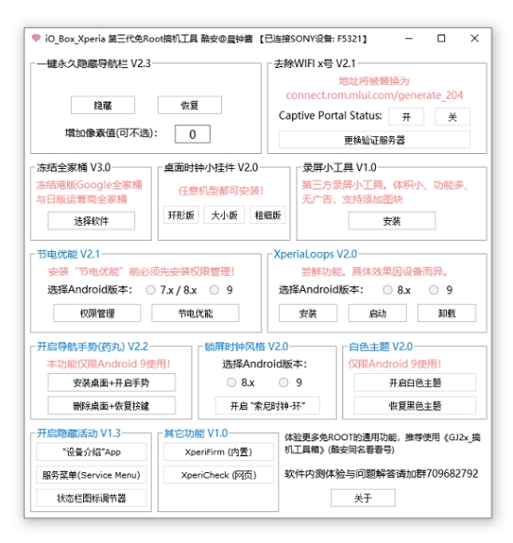
Task: Click the pink heart app icon
Action: [x=36, y=38]
